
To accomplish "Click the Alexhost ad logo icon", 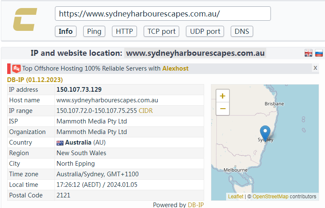I will tap(16, 68).
